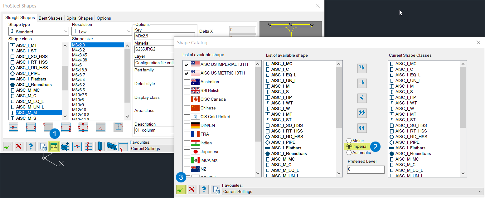Click add-single right arrow in Shape Catalog
Image resolution: width=485 pixels, height=198 pixels.
[x=362, y=83]
